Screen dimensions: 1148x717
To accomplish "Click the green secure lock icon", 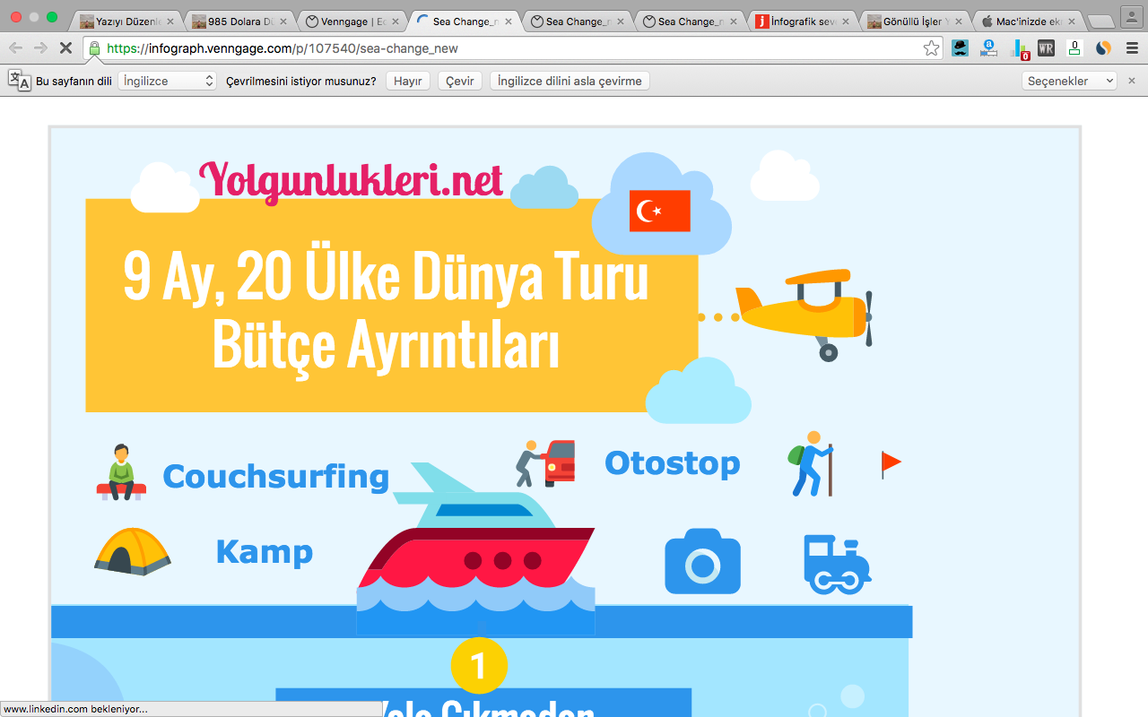I will point(94,48).
